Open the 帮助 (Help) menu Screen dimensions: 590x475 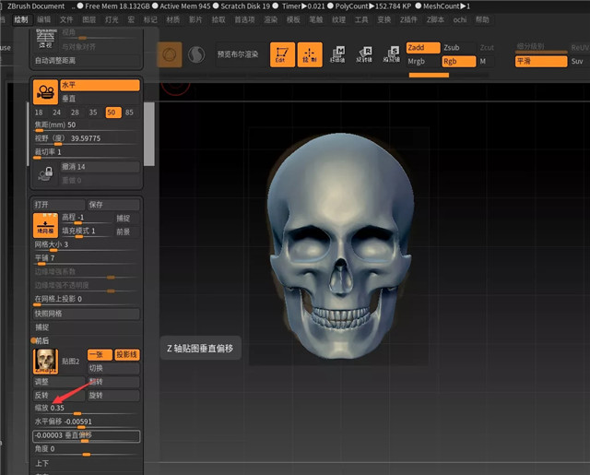click(482, 19)
